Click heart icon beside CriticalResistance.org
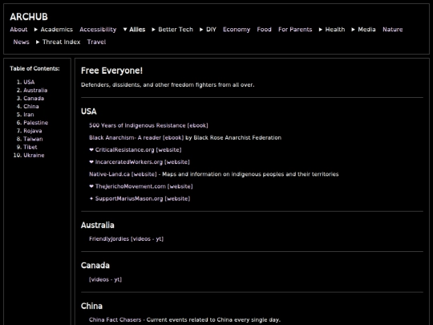Viewport: 433px width, 325px height. click(91, 150)
